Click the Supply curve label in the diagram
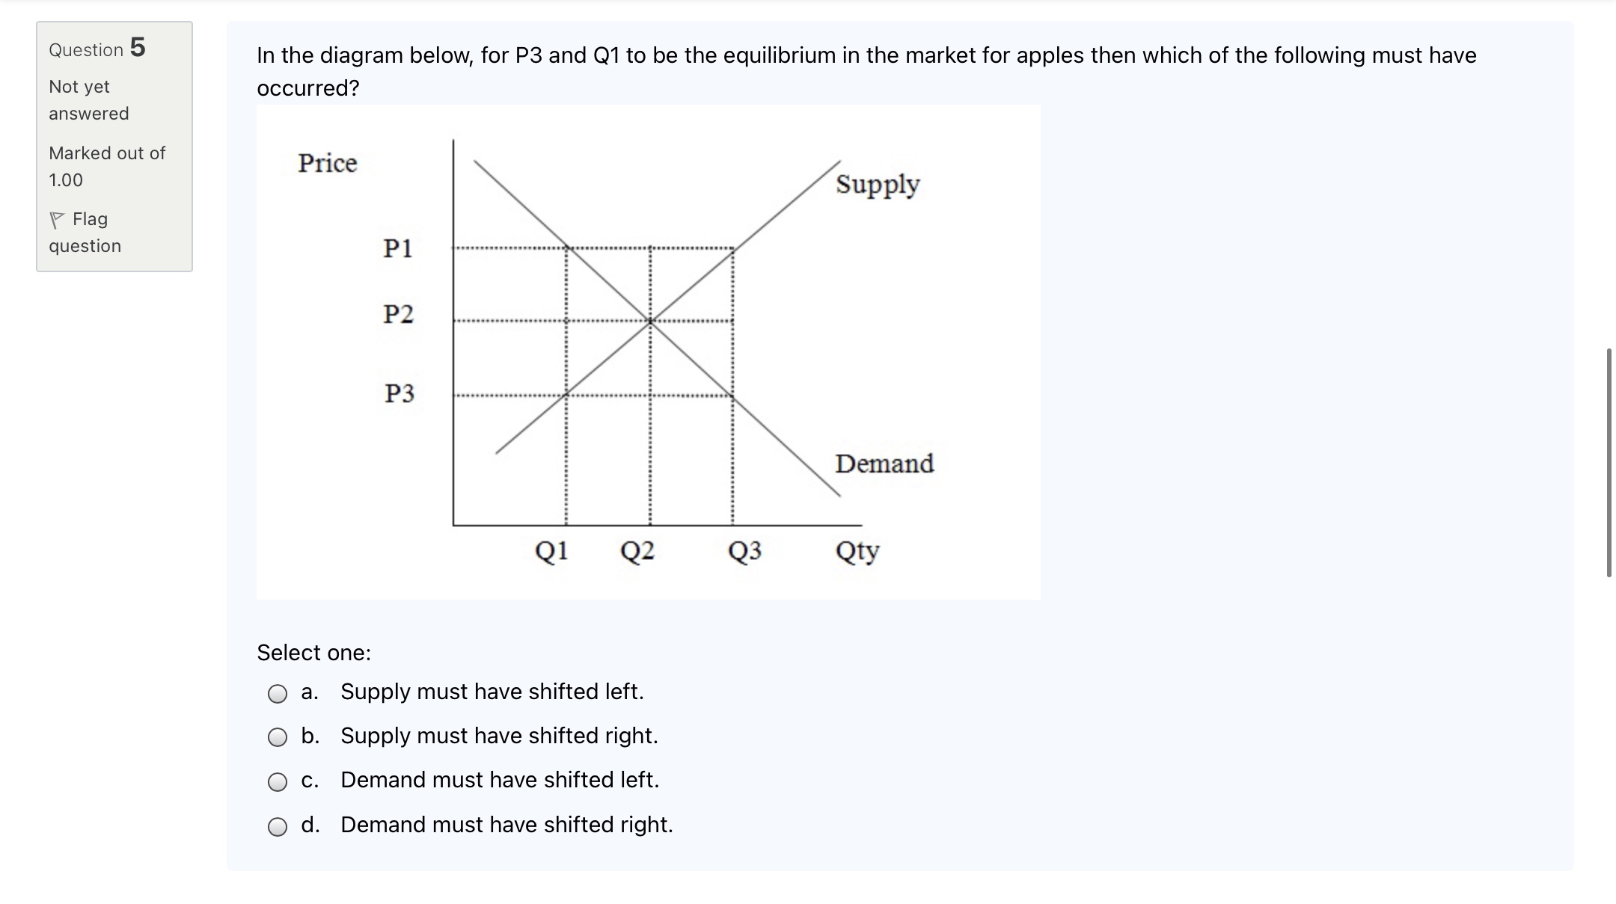Screen dimensions: 1616x904 coord(878,185)
